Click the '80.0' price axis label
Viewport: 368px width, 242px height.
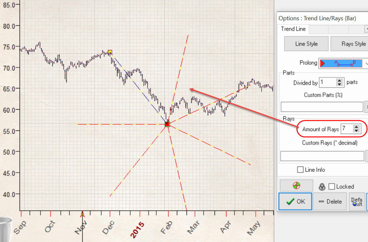pyautogui.click(x=9, y=26)
